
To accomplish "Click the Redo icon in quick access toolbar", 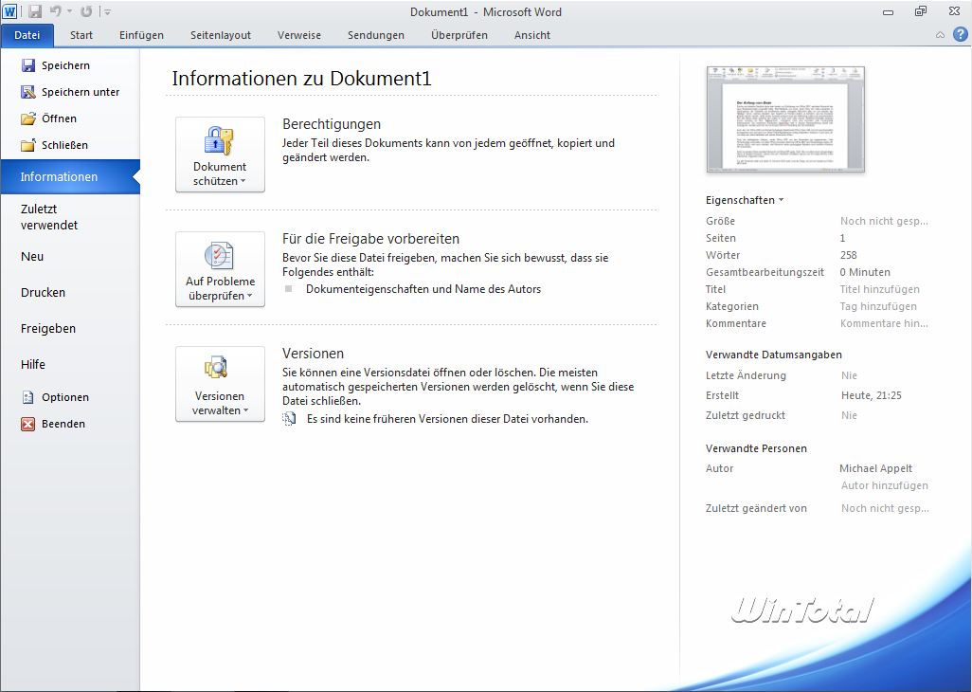I will (86, 11).
